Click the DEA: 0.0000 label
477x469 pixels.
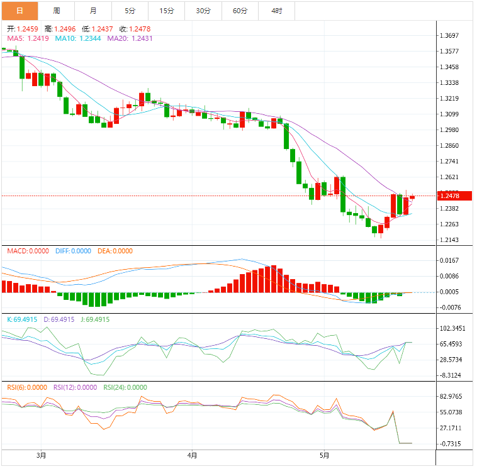[115, 251]
